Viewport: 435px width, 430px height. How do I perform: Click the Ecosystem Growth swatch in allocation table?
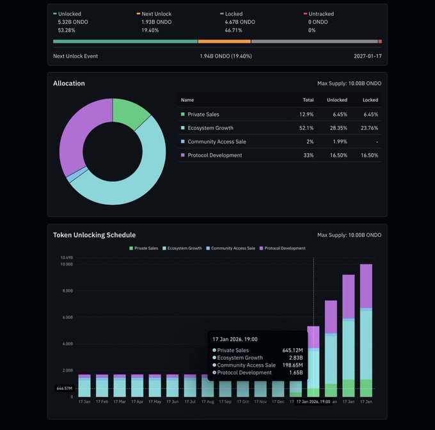click(182, 127)
